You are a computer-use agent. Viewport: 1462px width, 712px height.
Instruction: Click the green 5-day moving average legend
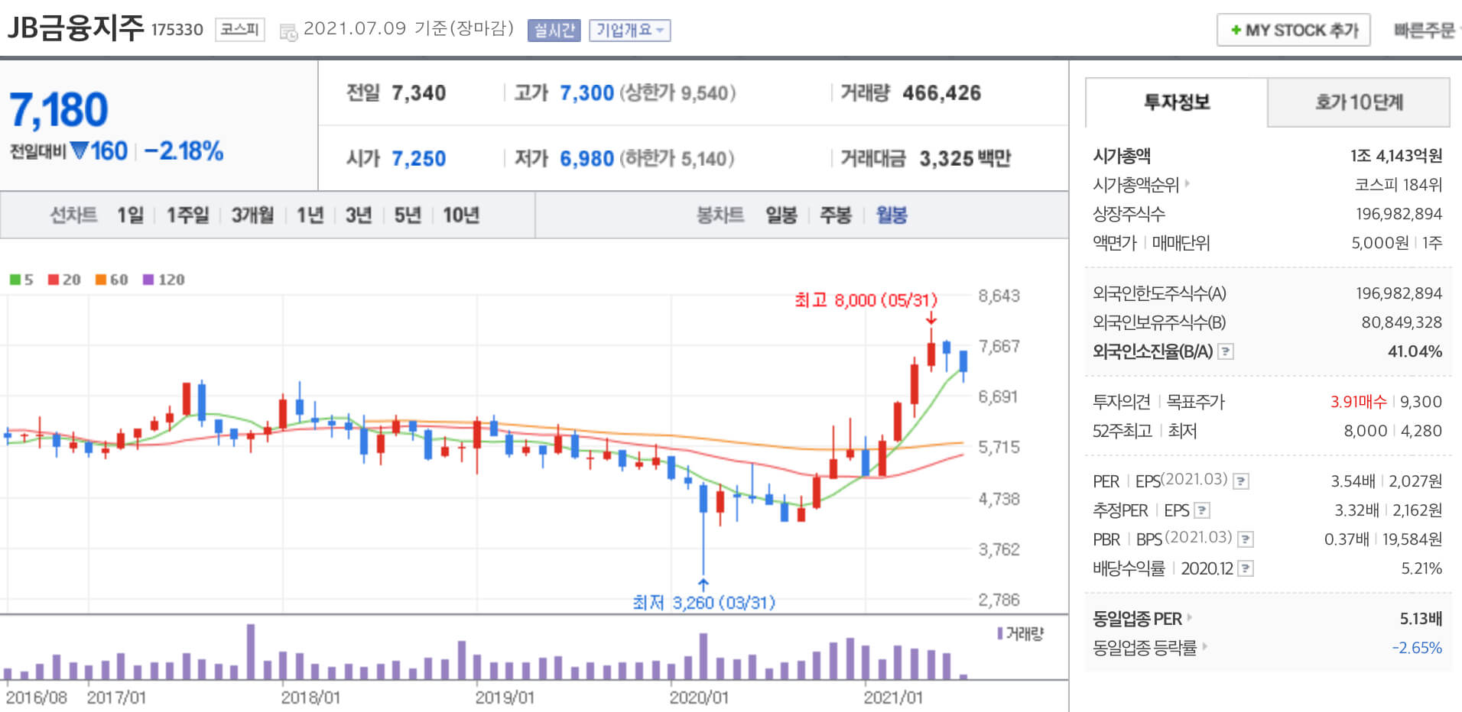21,280
